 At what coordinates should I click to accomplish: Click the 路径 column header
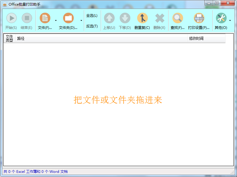click(x=21, y=38)
